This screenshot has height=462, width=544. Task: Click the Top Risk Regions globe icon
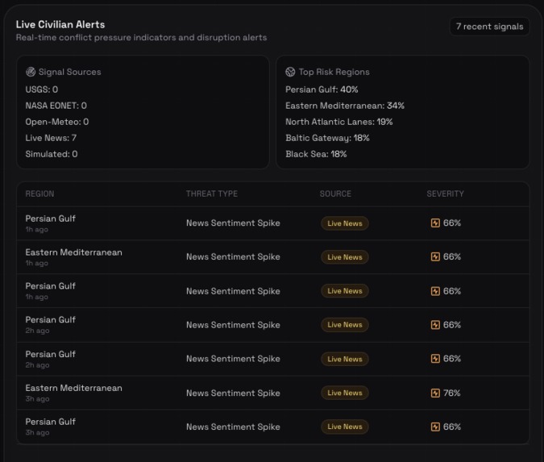[x=290, y=72]
